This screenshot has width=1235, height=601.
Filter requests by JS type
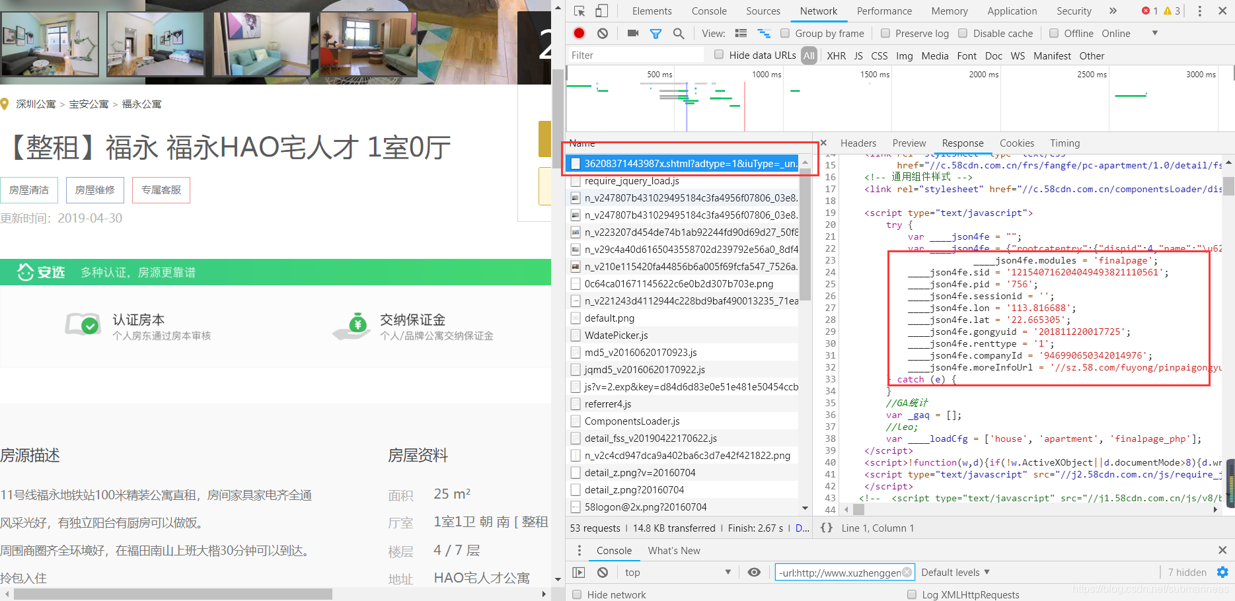858,55
